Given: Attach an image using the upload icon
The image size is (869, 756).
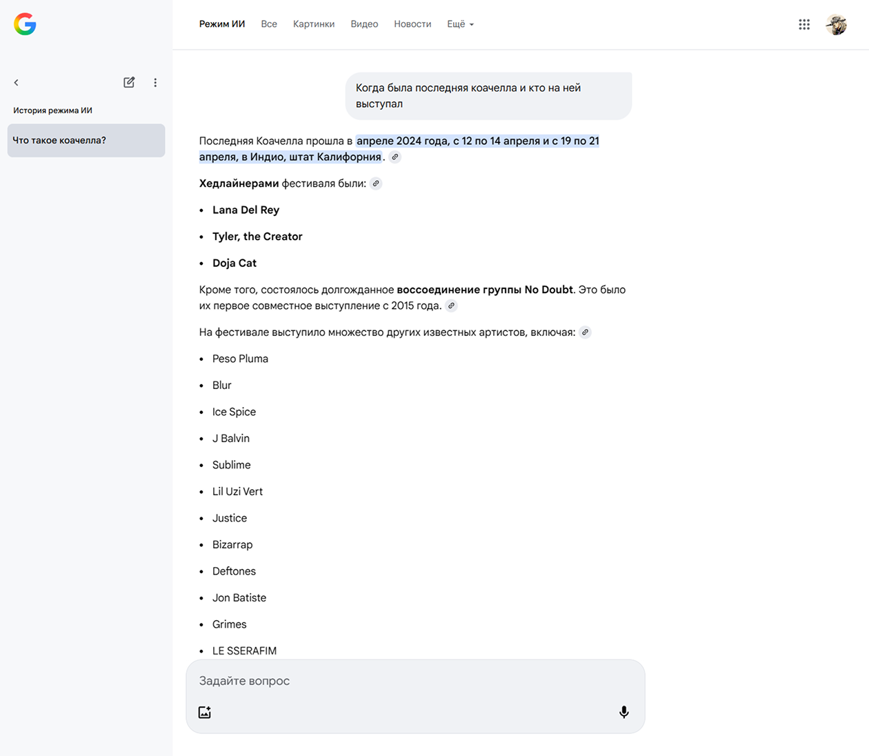Looking at the screenshot, I should tap(205, 713).
